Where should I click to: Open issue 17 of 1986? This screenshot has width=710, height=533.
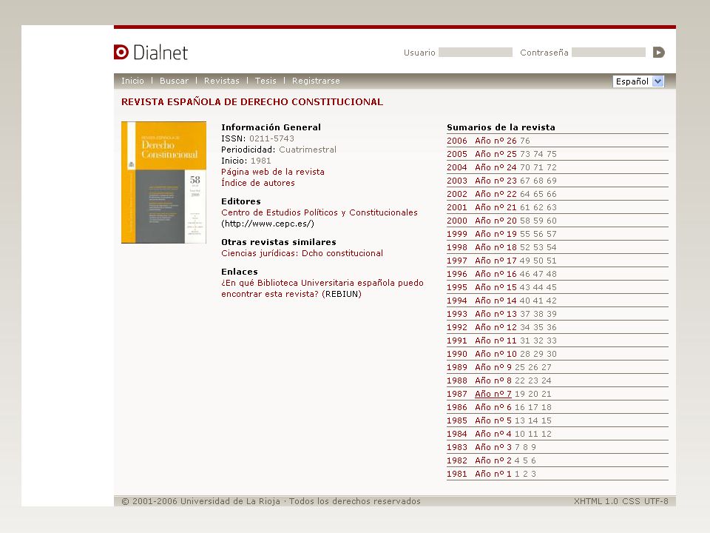click(533, 407)
